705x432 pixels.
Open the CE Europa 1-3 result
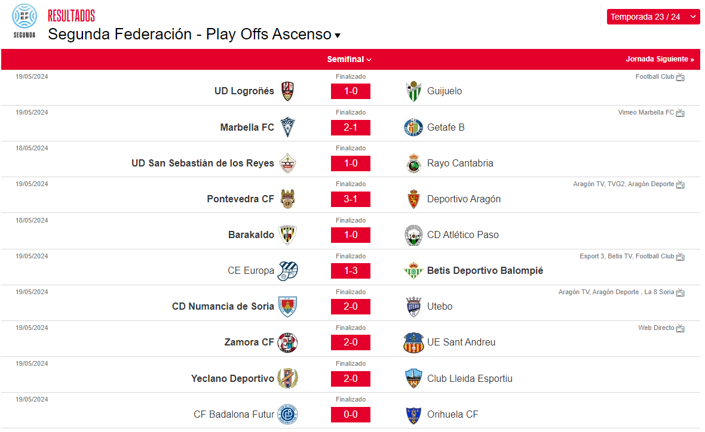coord(351,271)
